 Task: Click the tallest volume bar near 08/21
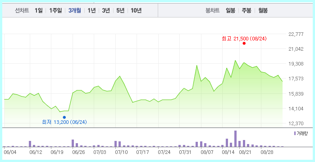235,139
